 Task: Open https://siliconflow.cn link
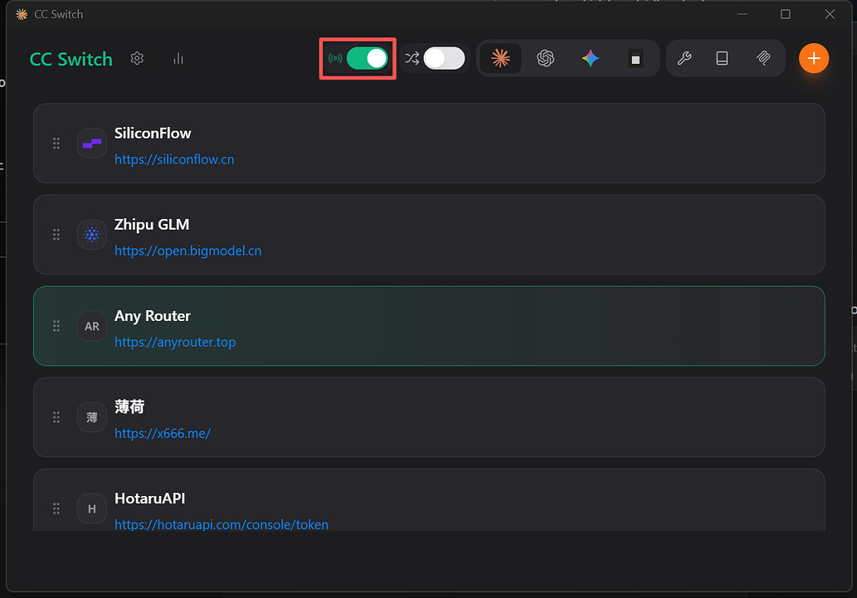[174, 159]
